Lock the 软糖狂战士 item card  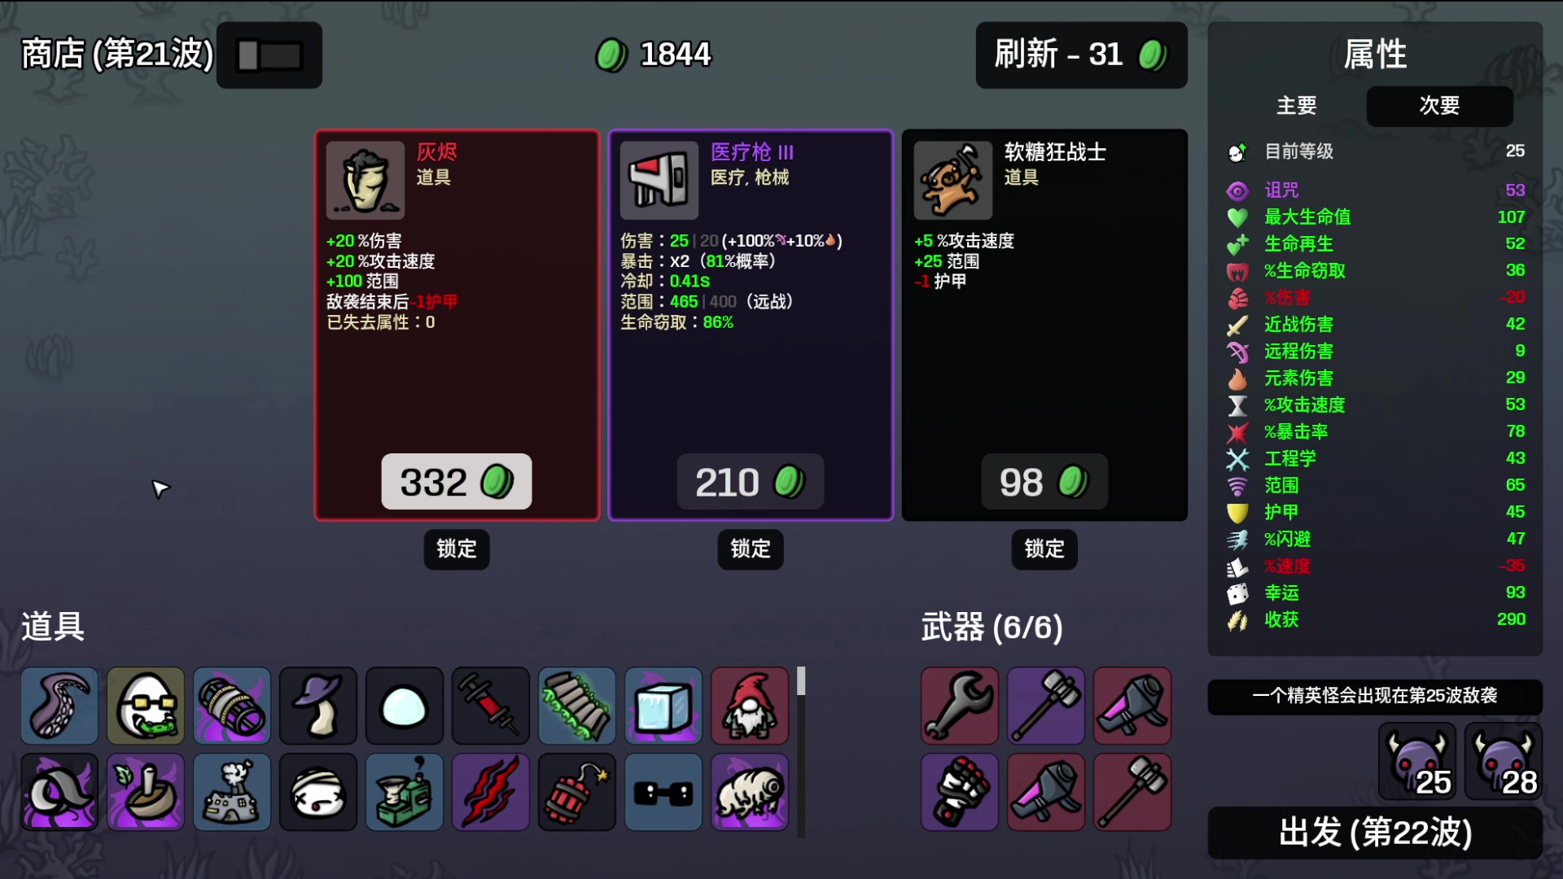[x=1044, y=549]
